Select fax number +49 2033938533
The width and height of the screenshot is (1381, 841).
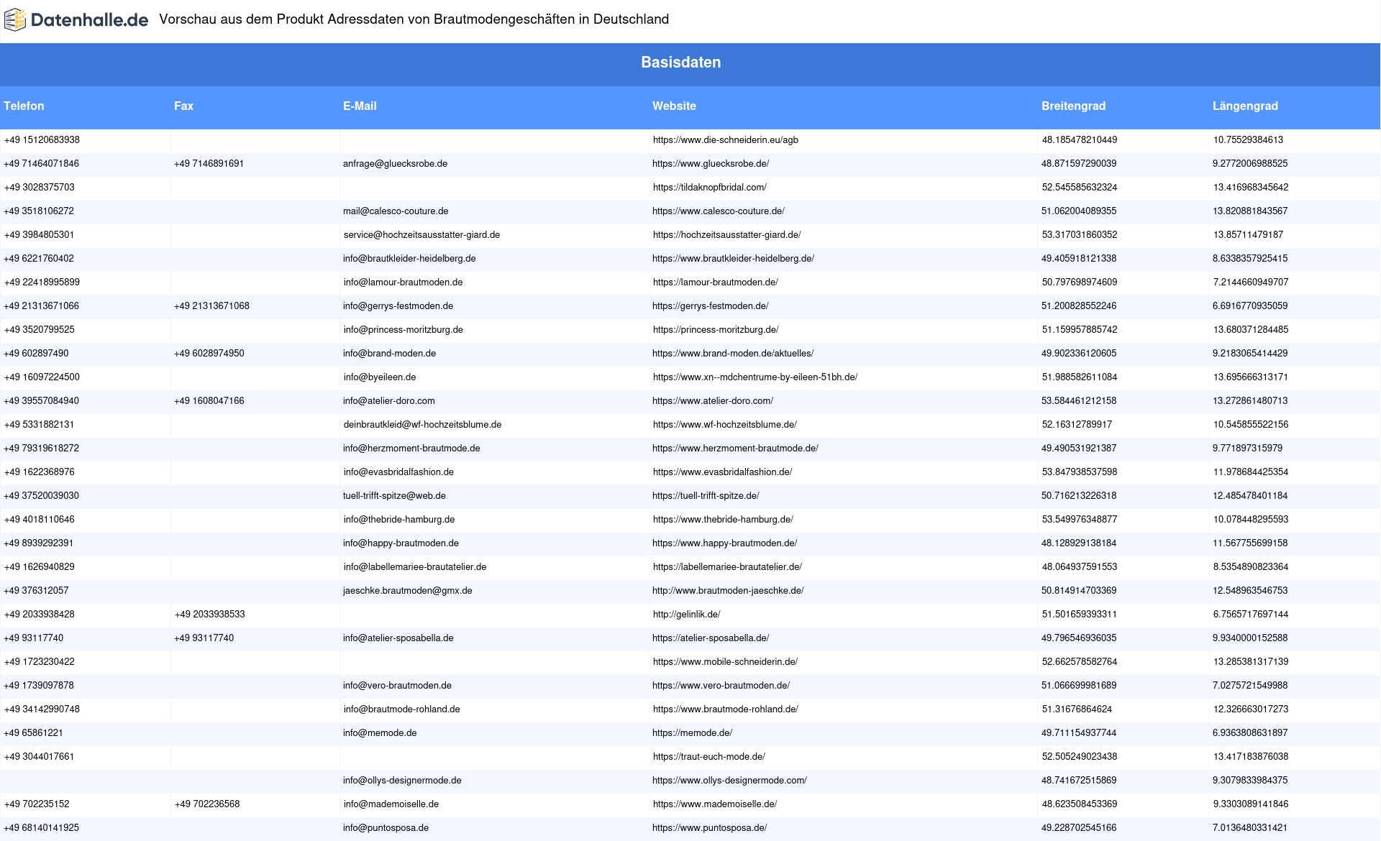(x=209, y=615)
